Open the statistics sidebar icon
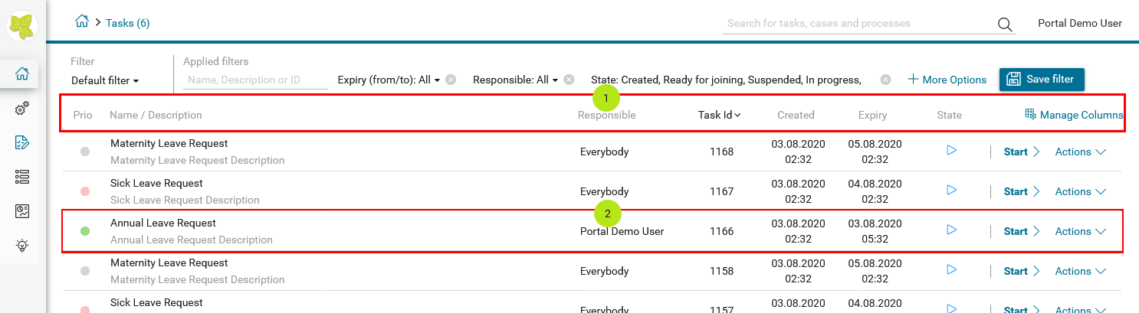The width and height of the screenshot is (1139, 313). tap(22, 211)
